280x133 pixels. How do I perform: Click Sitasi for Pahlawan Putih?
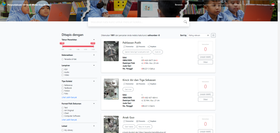pyautogui.click(x=205, y=62)
